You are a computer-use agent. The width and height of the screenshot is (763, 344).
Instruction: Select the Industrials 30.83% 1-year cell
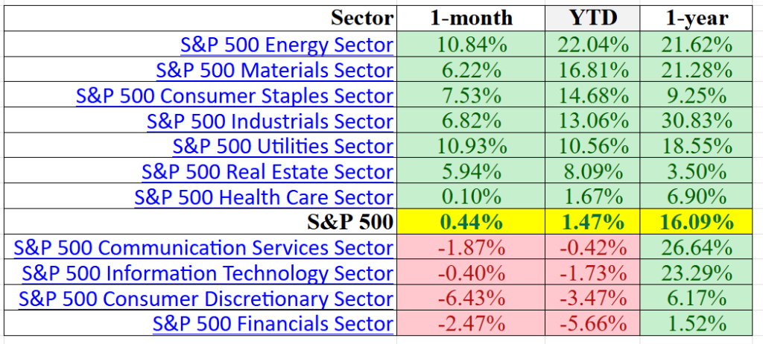[x=697, y=121]
